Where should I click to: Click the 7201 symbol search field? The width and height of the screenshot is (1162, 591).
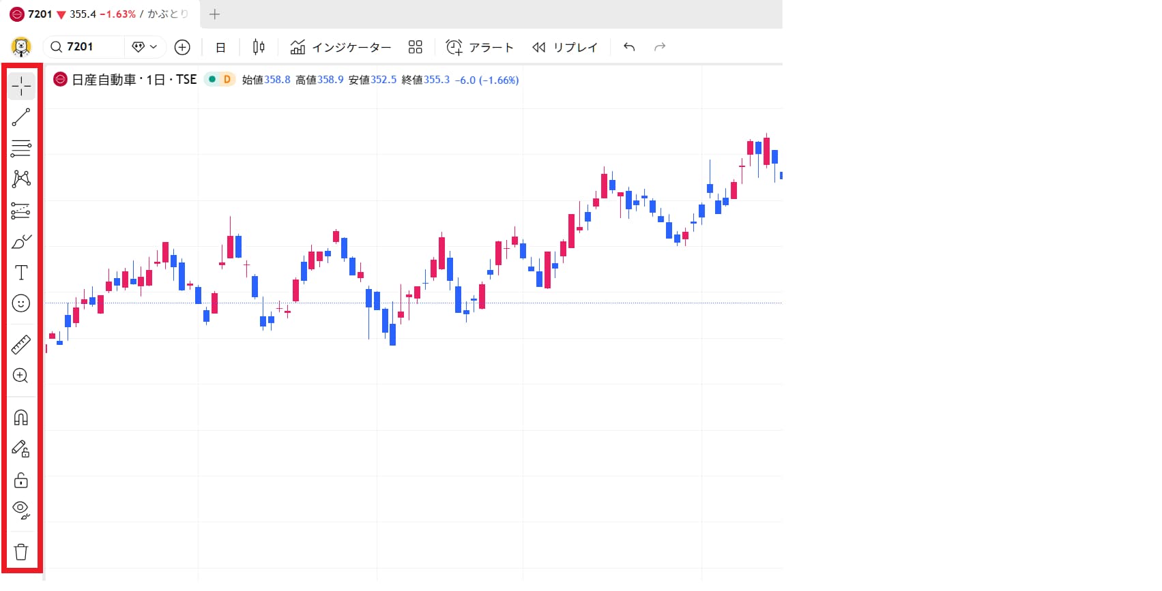coord(85,47)
